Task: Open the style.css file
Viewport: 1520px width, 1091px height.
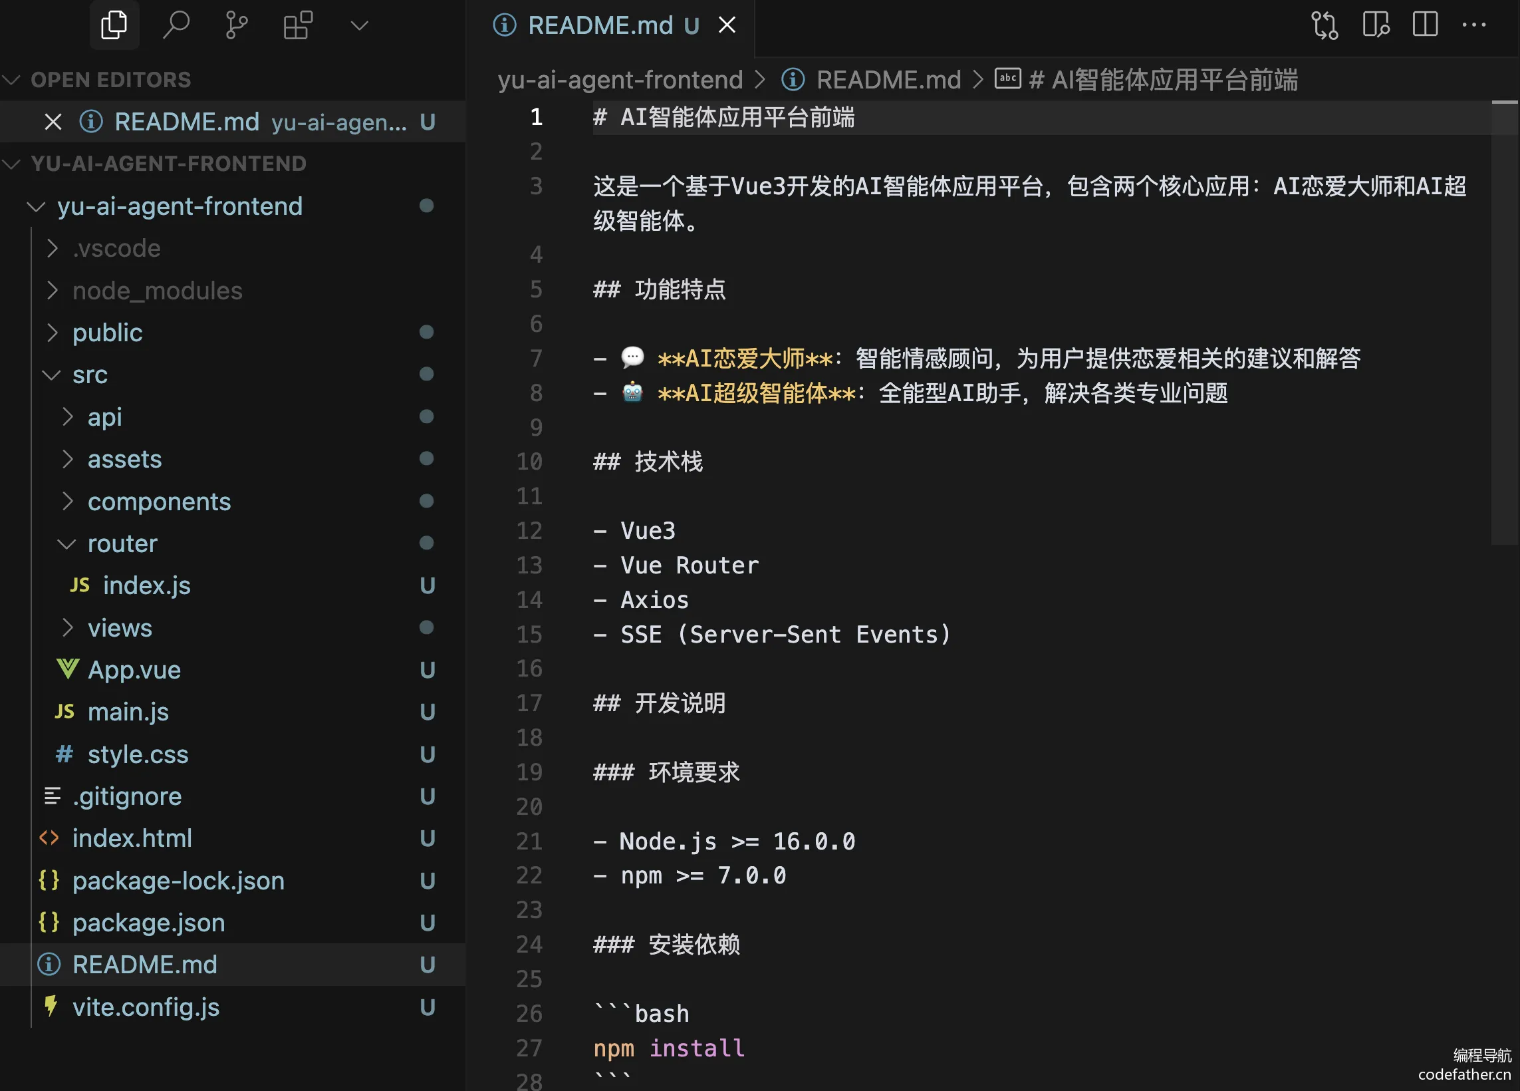Action: [233, 754]
